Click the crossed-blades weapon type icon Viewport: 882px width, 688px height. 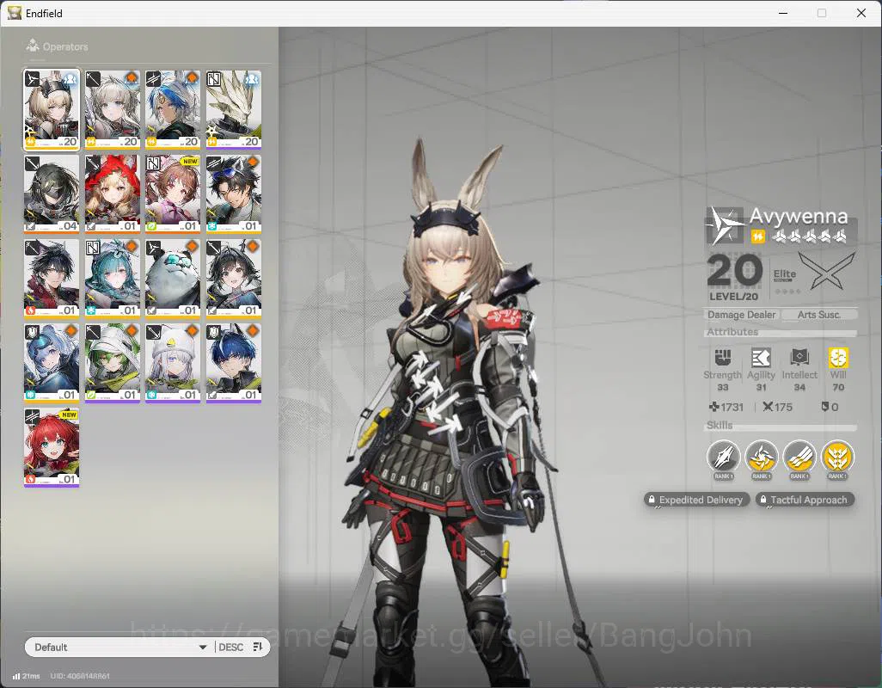[x=828, y=271]
